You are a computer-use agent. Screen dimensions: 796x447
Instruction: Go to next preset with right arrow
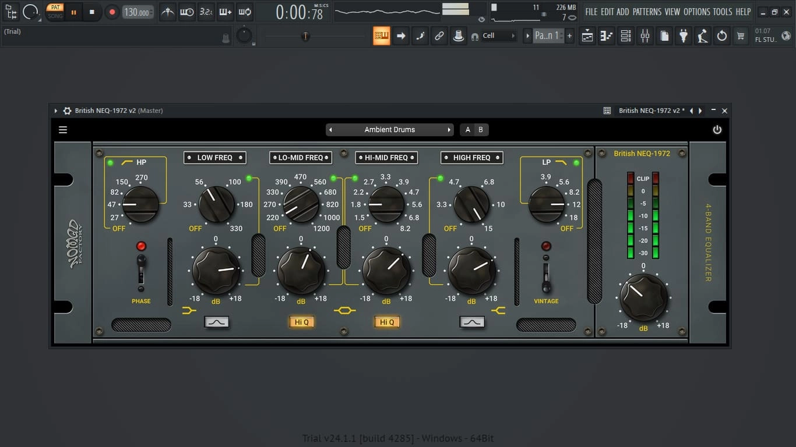tap(449, 130)
